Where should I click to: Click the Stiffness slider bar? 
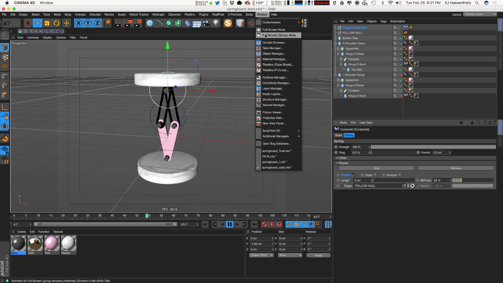473,181
